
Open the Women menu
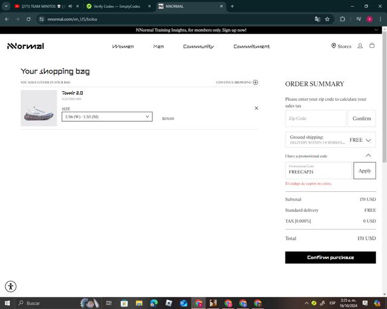[x=123, y=46]
